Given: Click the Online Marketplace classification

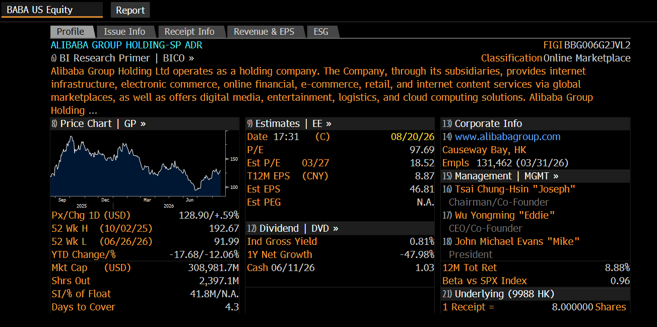Looking at the screenshot, I should pyautogui.click(x=587, y=58).
